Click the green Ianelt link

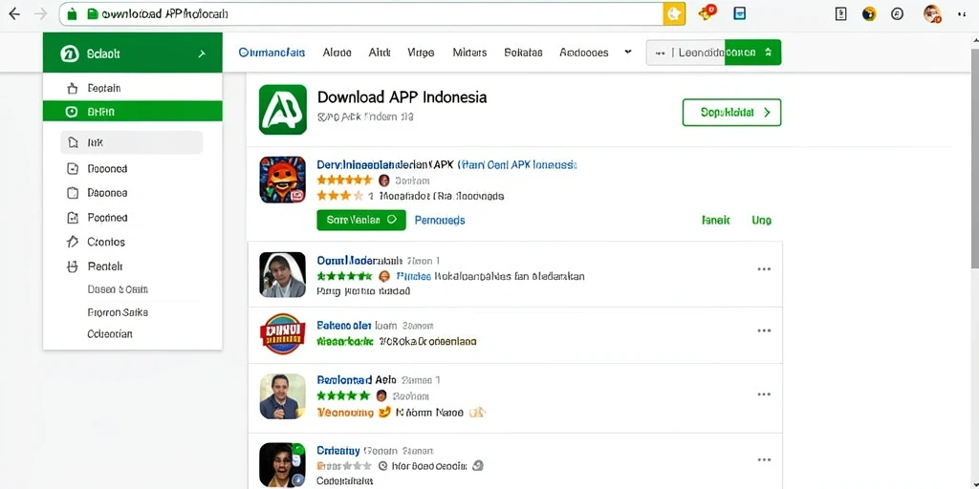716,221
